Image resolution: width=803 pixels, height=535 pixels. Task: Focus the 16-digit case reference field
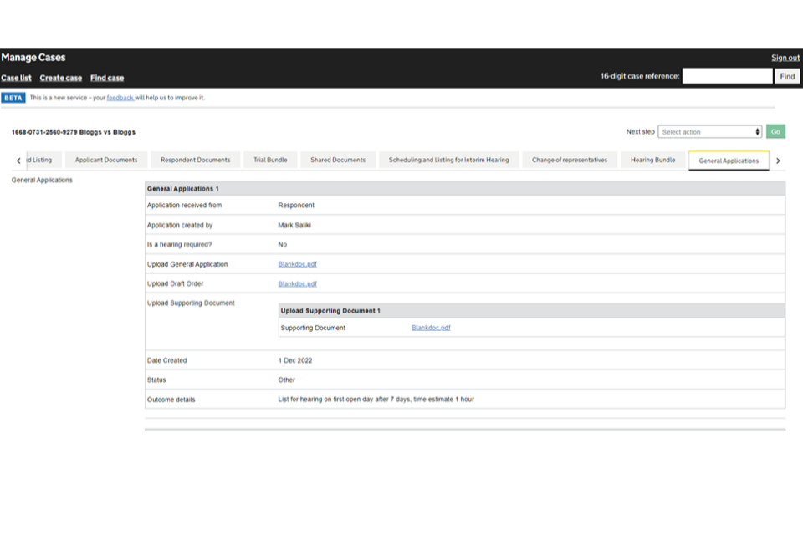727,76
